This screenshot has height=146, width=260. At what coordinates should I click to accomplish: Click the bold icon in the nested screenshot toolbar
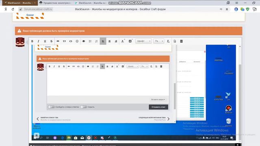[50, 67]
